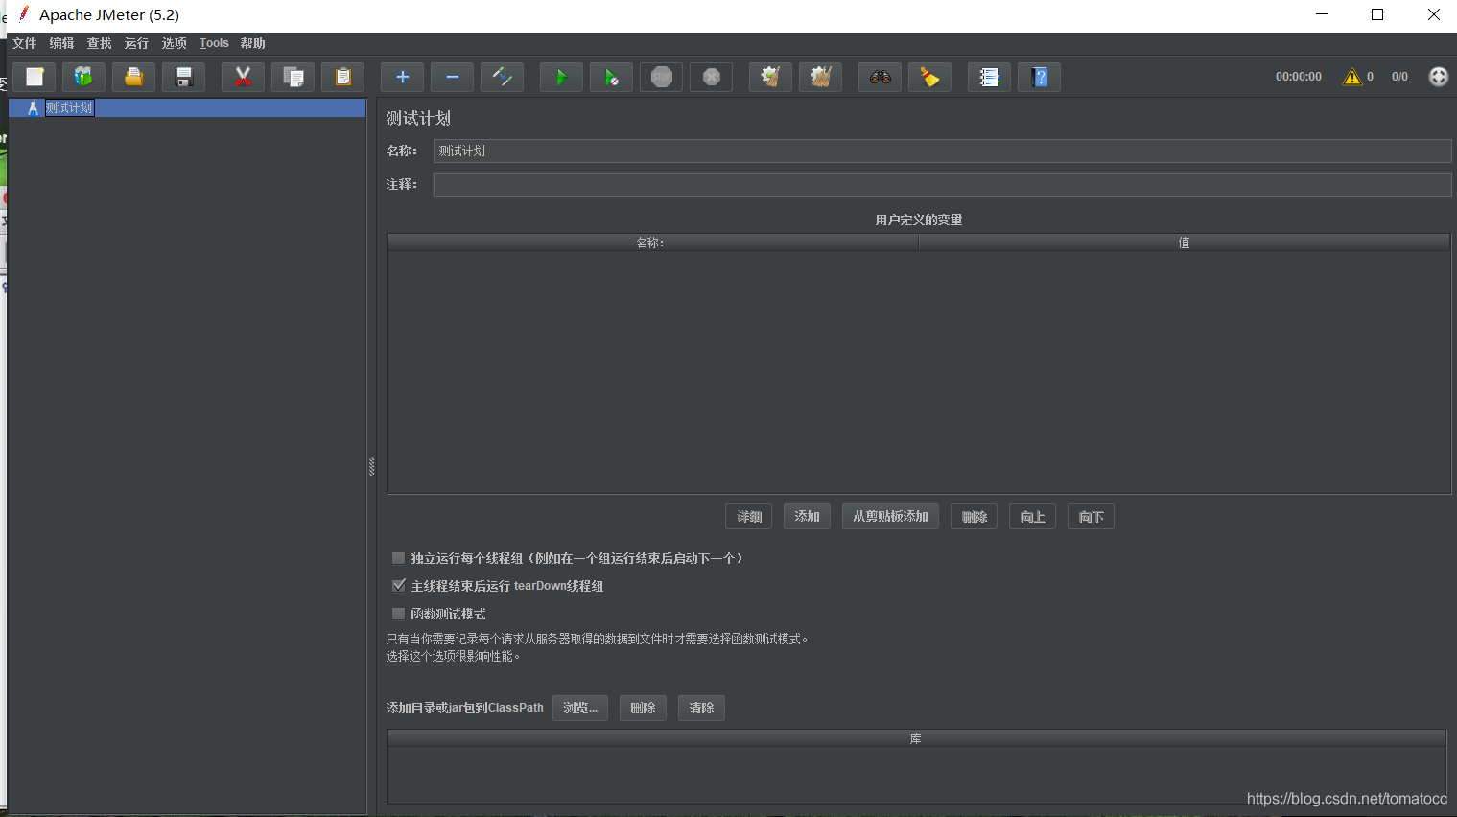Enable 函数测试模式 checkbox
Image resolution: width=1457 pixels, height=817 pixels.
pyautogui.click(x=398, y=614)
